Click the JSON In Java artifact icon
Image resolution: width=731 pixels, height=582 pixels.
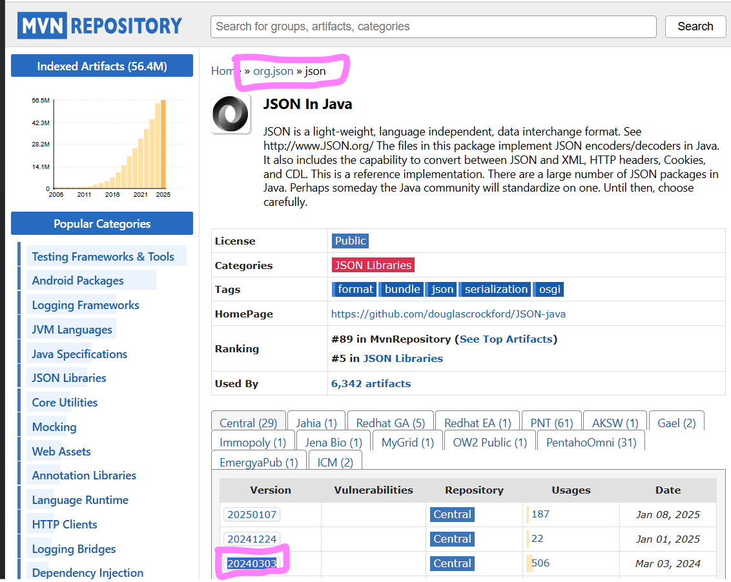coord(231,114)
